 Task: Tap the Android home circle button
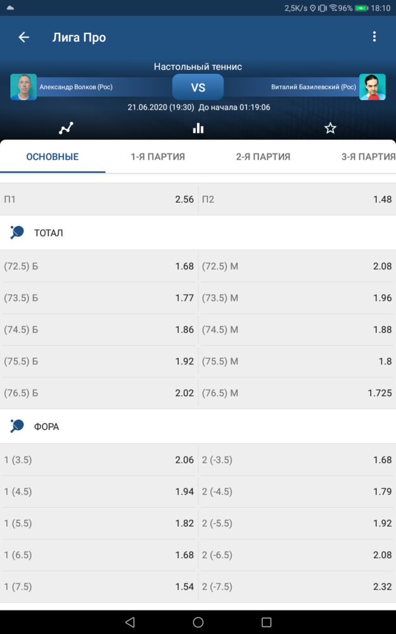click(198, 622)
